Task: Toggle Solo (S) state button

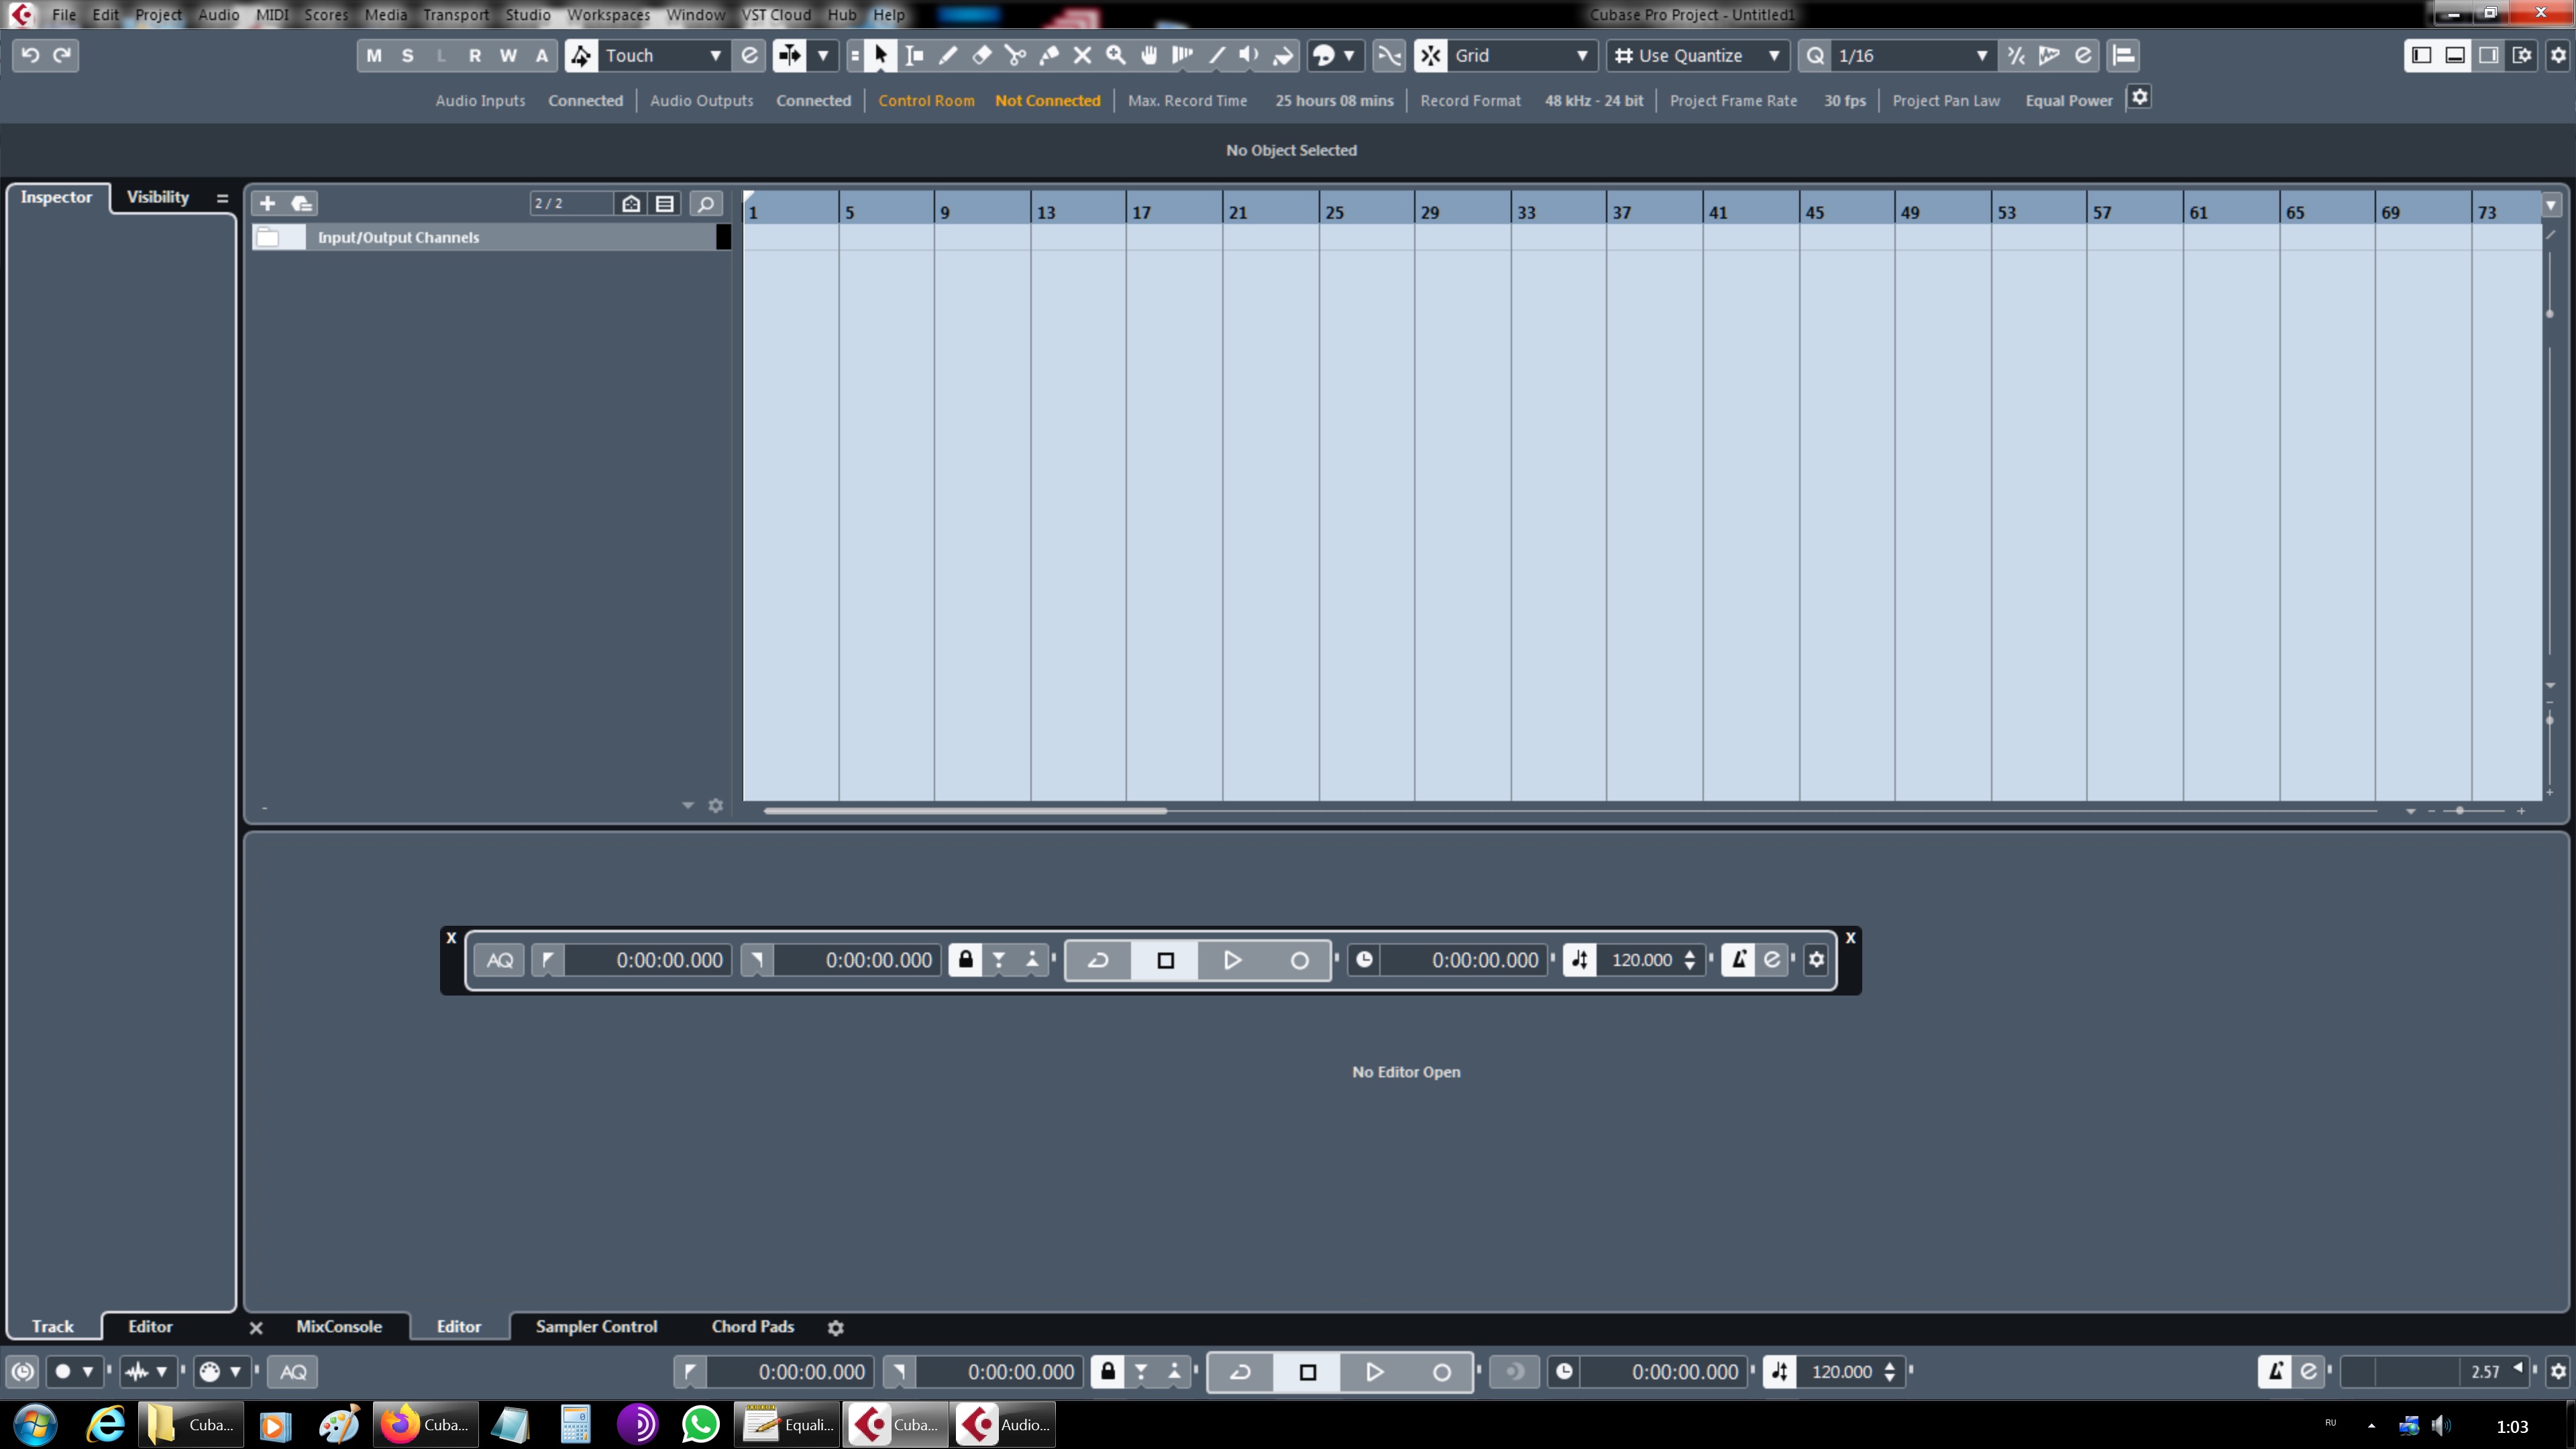Action: click(x=407, y=56)
